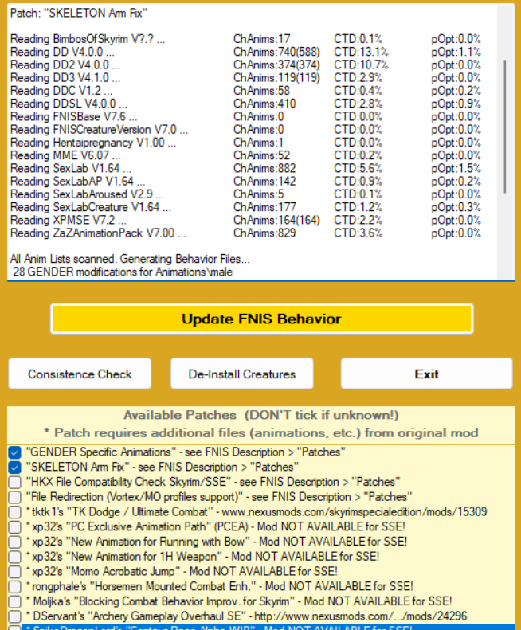The image size is (521, 630).
Task: Click the output log scrollbar thumb
Action: (505, 127)
